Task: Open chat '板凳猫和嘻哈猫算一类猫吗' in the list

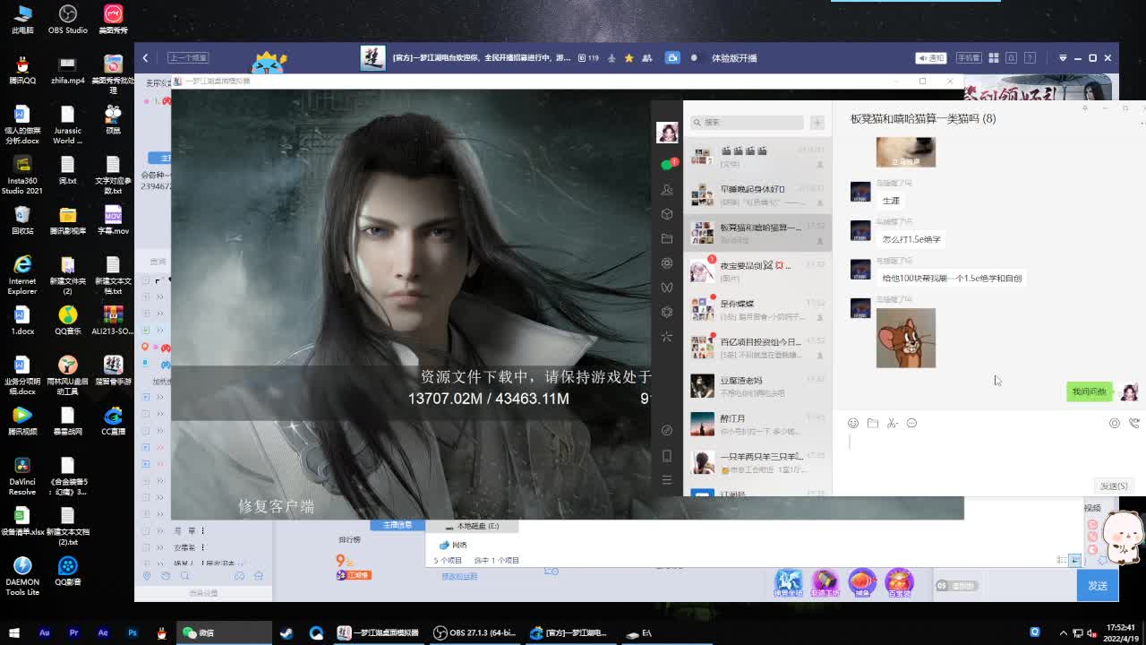Action: coord(757,233)
